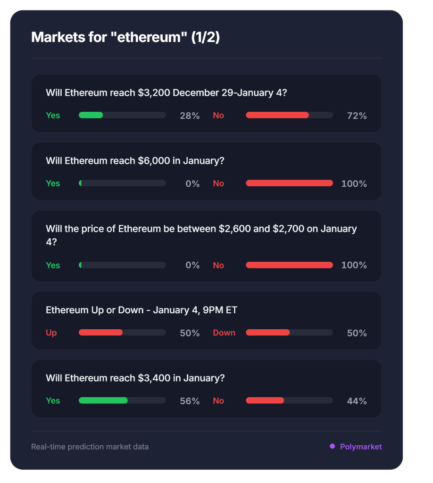Select the No option on the $3,200 market
This screenshot has width=433, height=483.
pyautogui.click(x=218, y=115)
